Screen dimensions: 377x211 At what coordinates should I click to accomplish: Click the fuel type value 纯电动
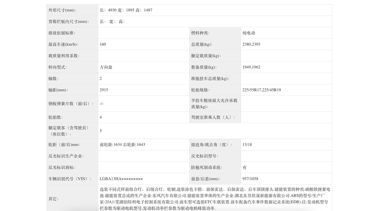coord(249,33)
